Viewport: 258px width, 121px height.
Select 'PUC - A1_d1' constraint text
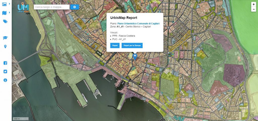coord(119,39)
